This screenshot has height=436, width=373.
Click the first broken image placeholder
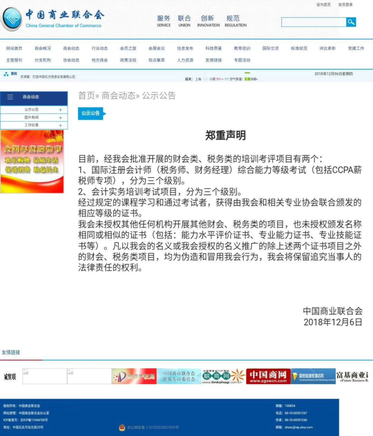coord(45,377)
